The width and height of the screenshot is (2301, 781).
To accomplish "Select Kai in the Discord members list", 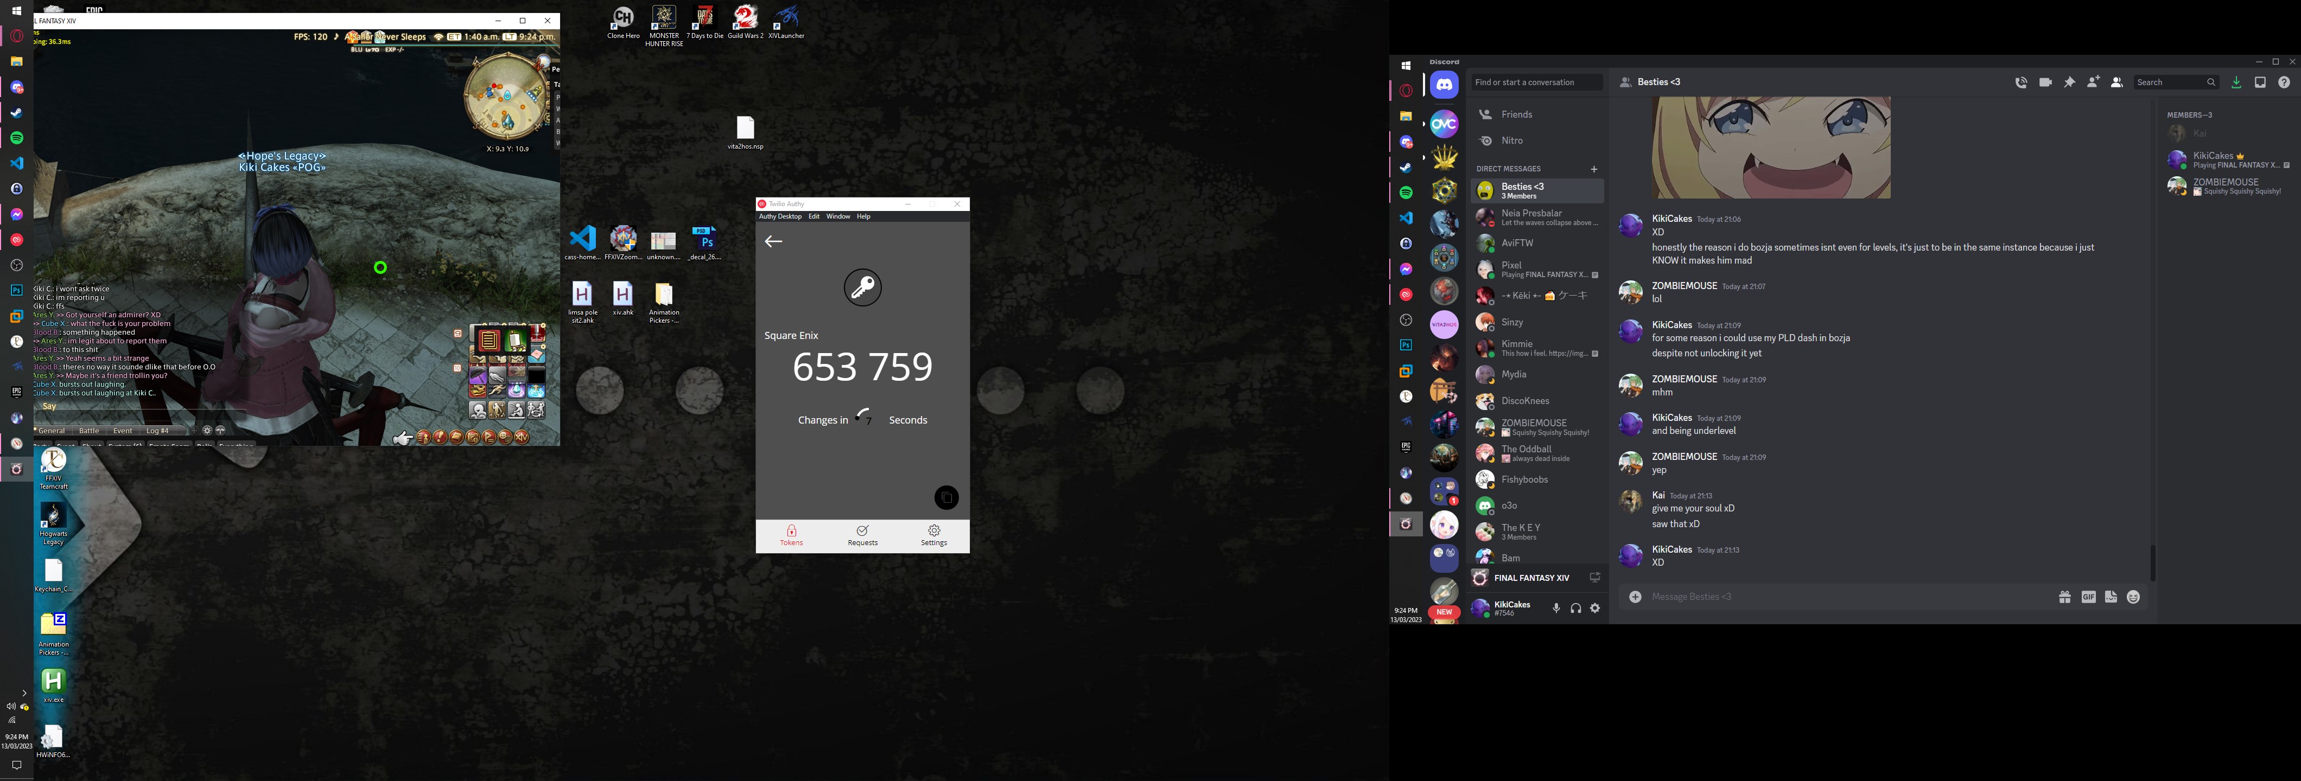I will click(2229, 133).
